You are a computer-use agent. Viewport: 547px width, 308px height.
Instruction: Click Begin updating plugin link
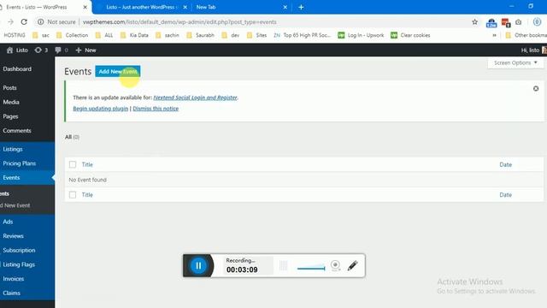coord(101,109)
